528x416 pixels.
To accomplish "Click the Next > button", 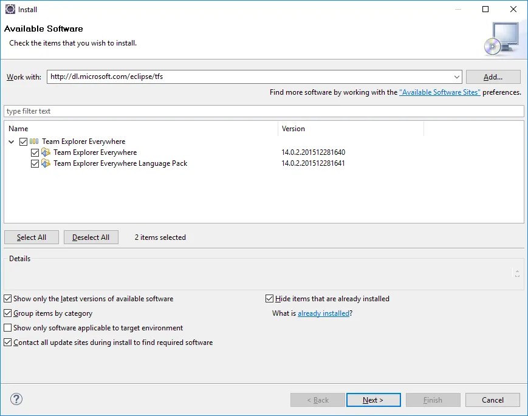I will (x=374, y=400).
